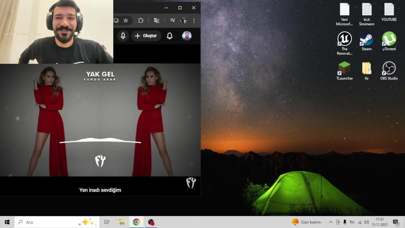
Task: Select the kick Sinsineon file on desktop
Action: (367, 15)
